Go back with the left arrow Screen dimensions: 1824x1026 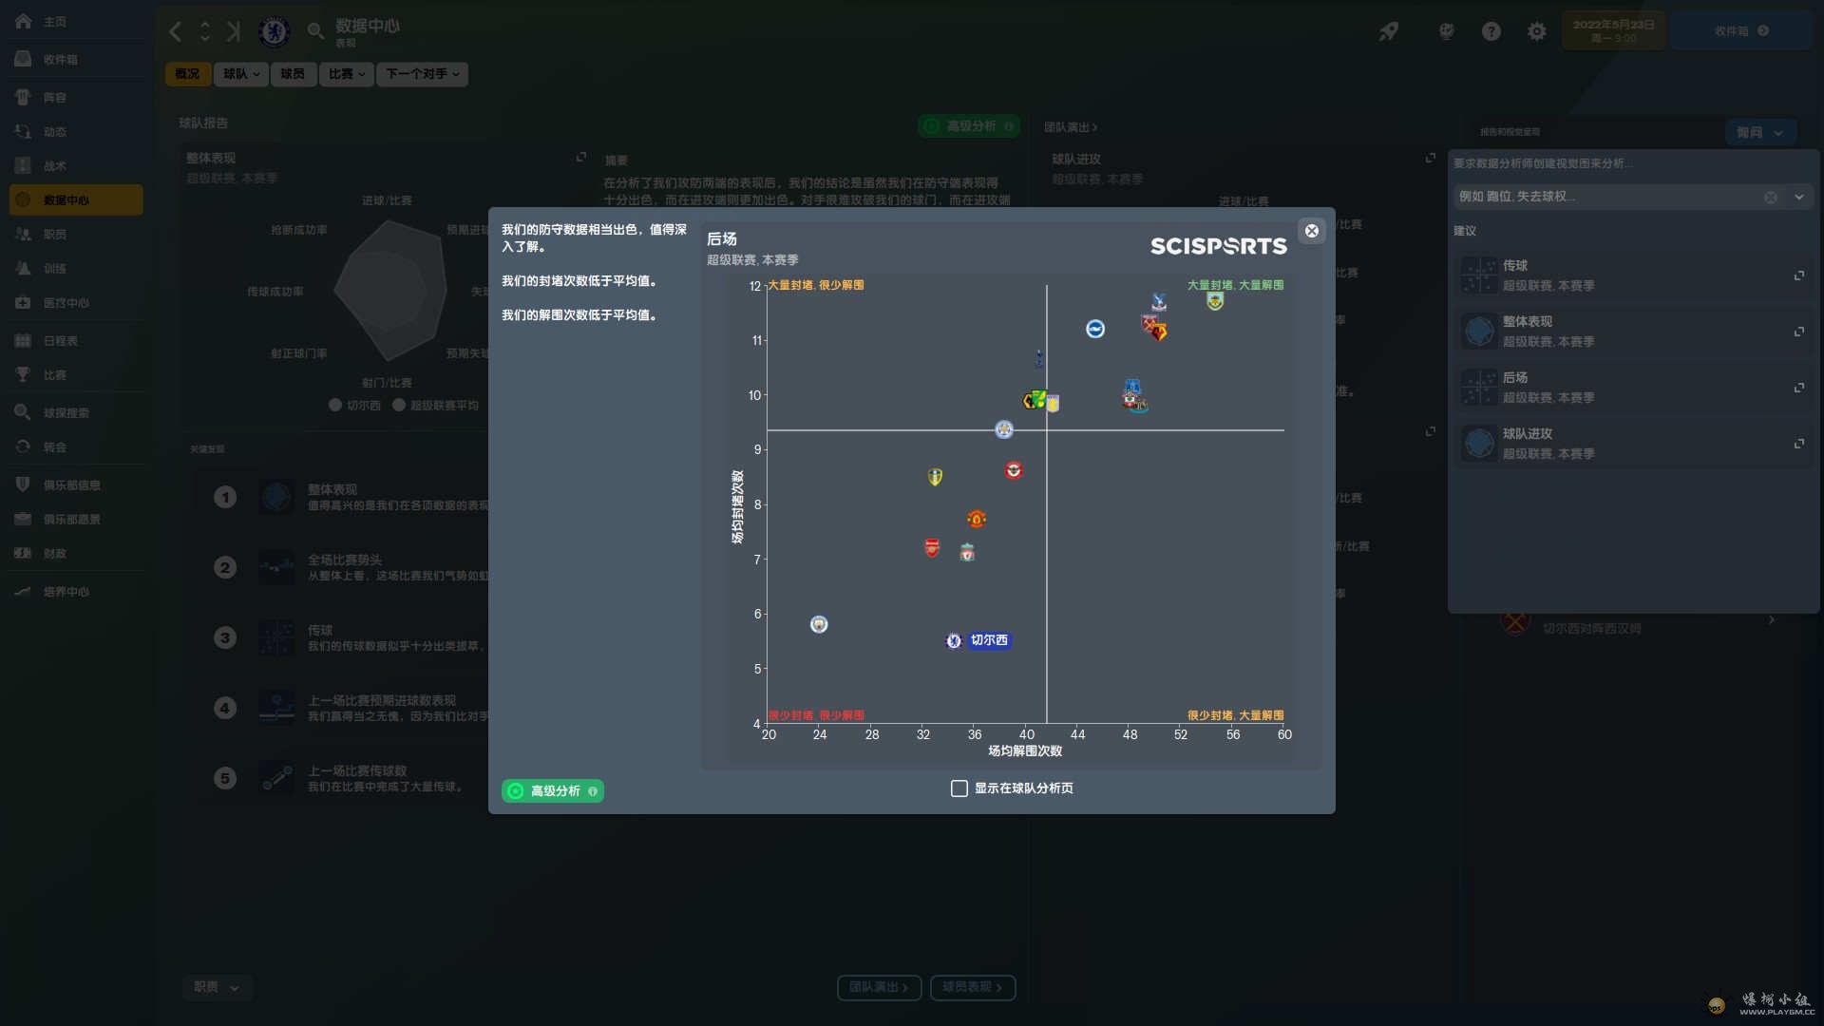pyautogui.click(x=175, y=31)
